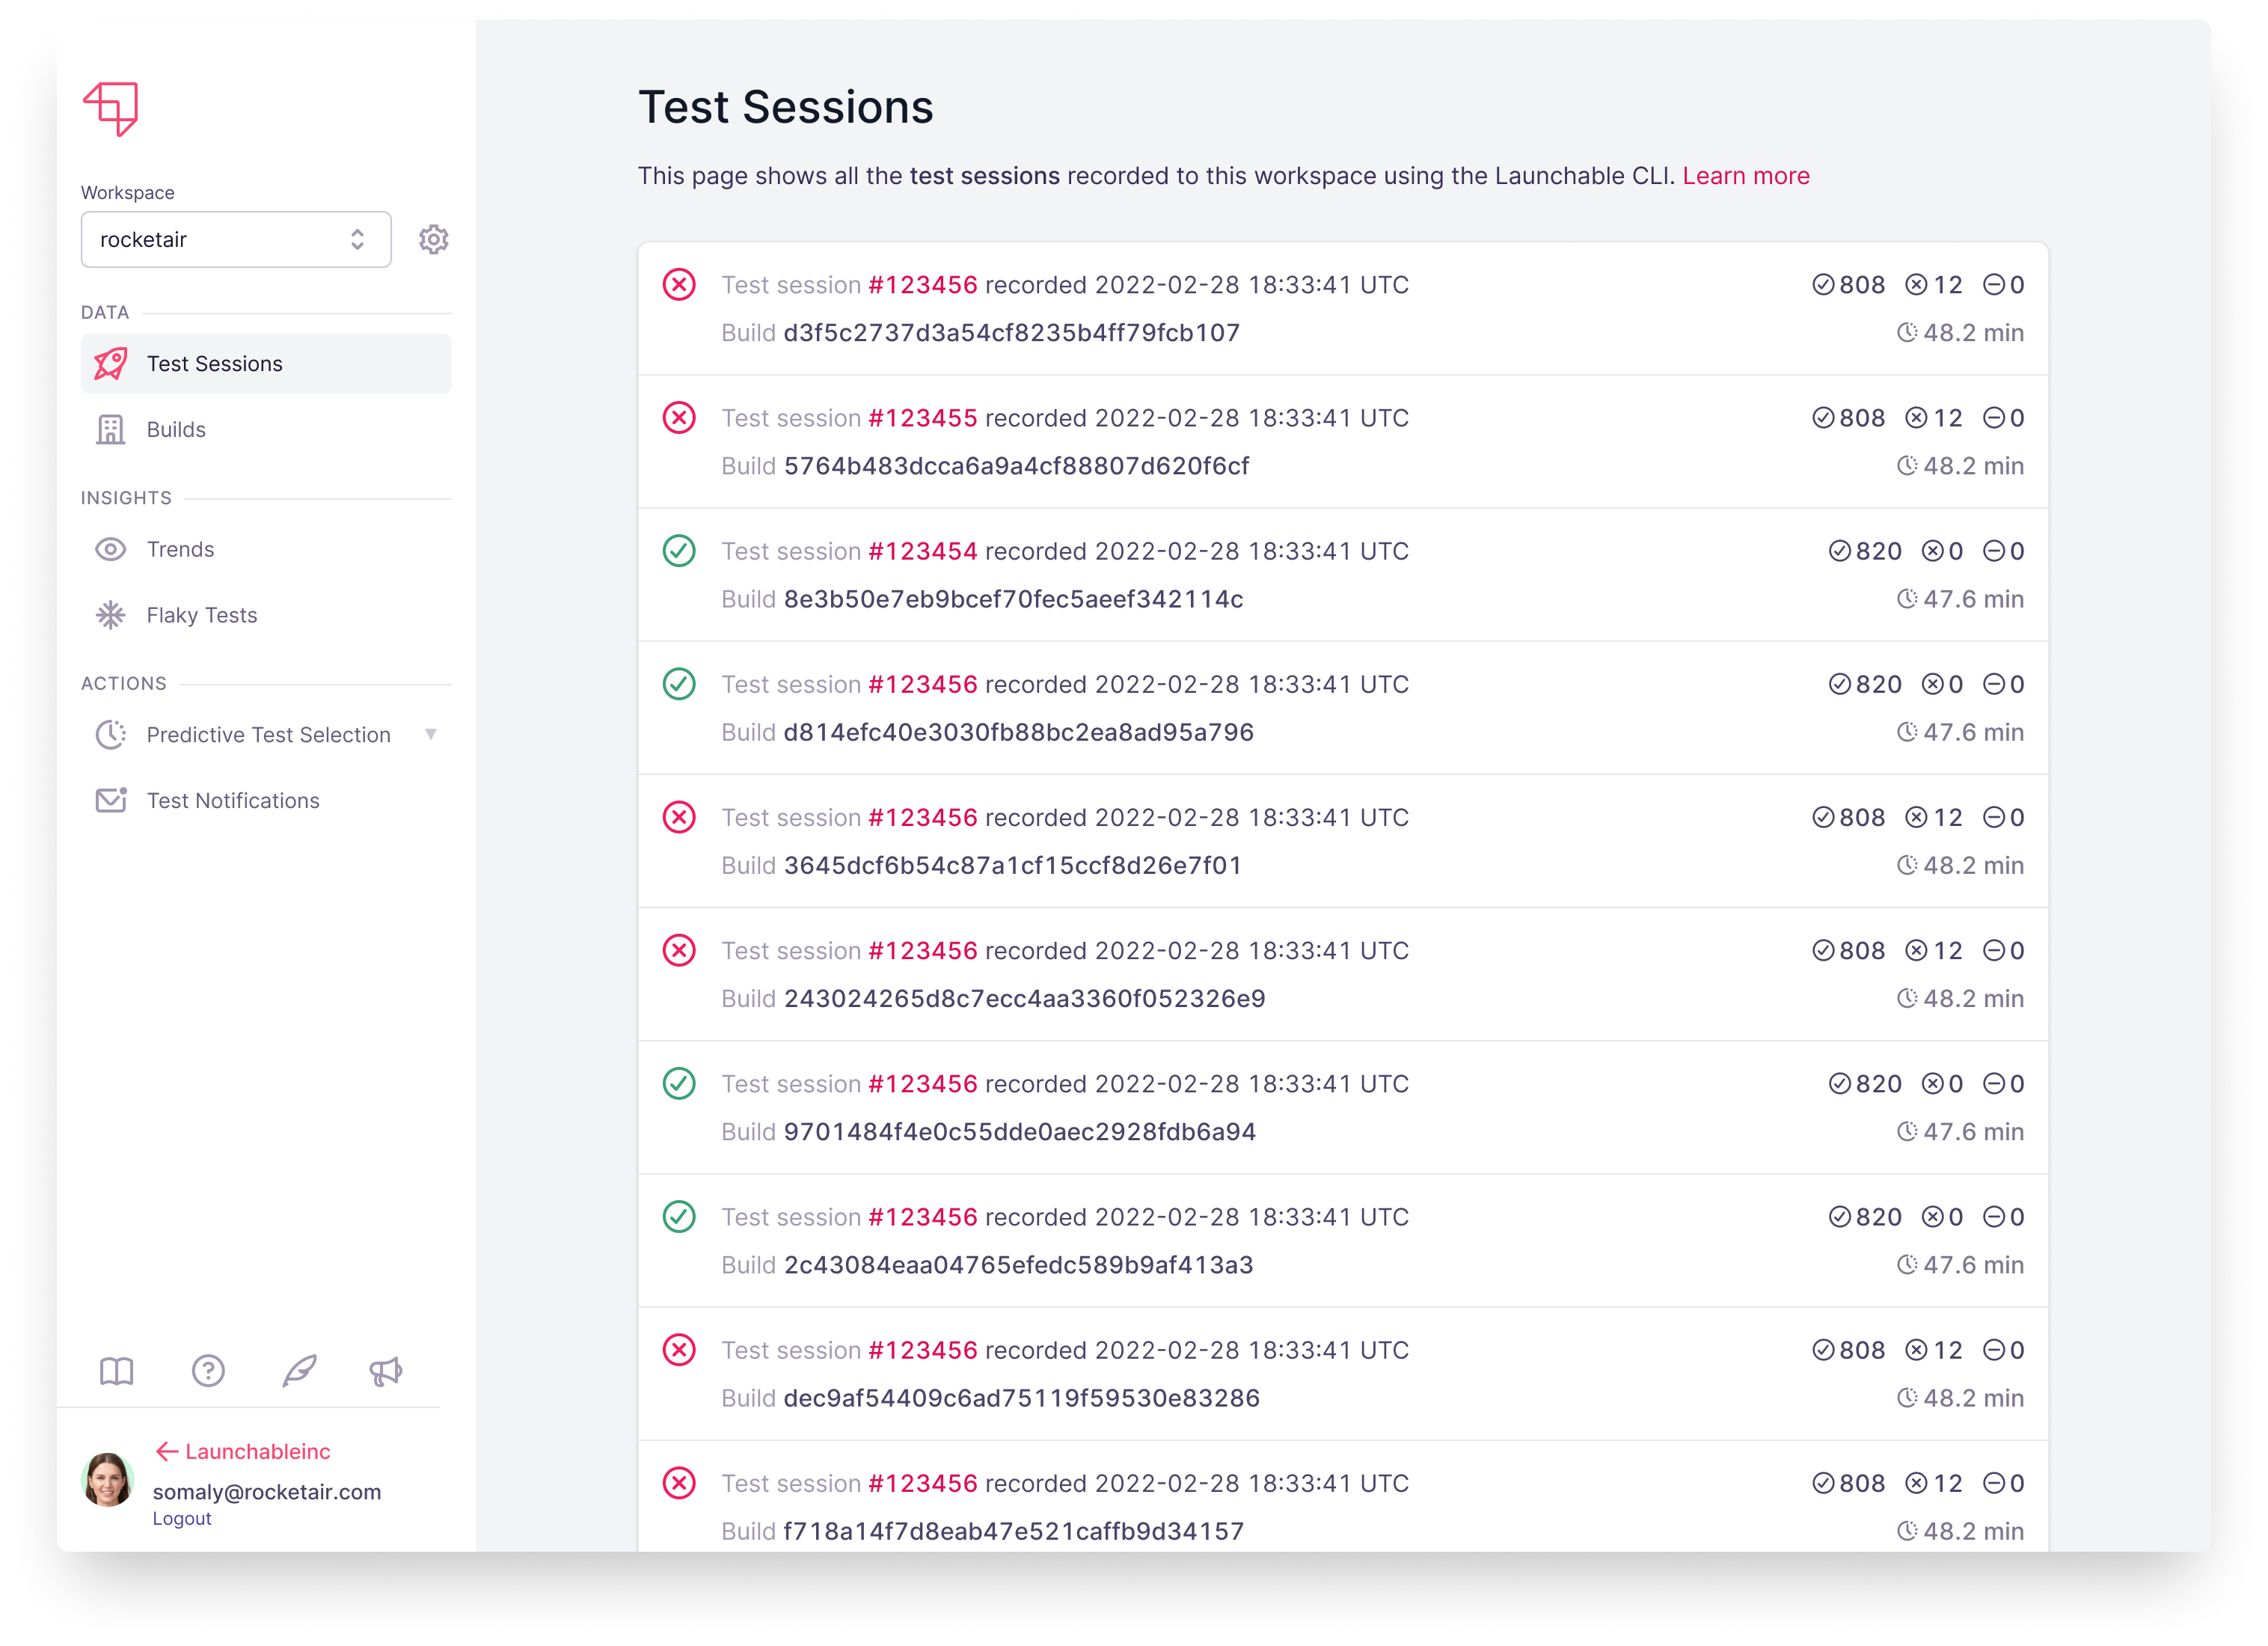Expand the Predictive Test Selection section
2268x1646 pixels.
tap(432, 734)
